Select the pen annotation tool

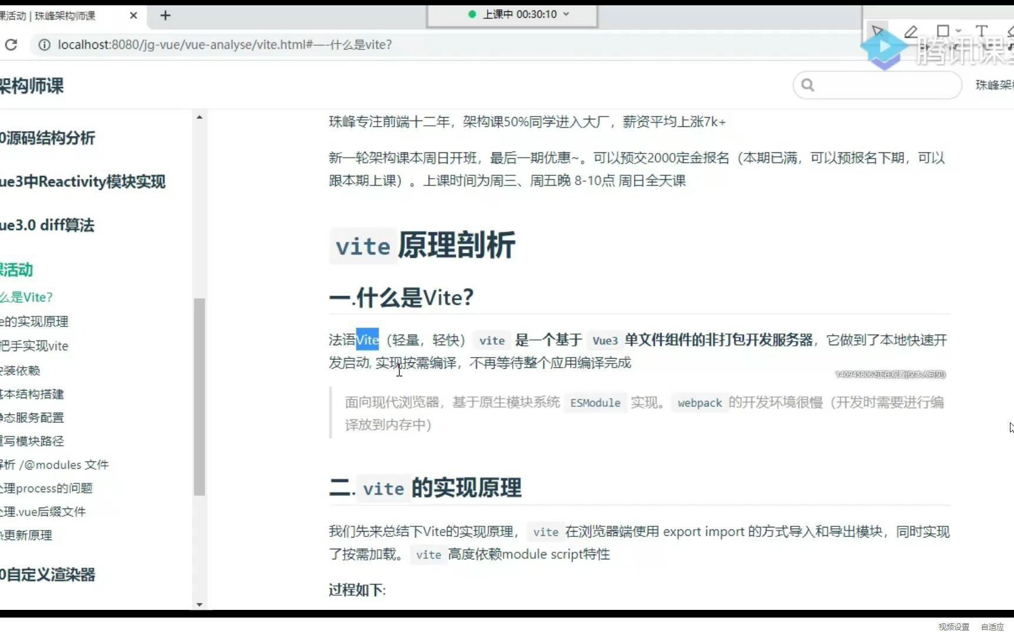coord(910,31)
